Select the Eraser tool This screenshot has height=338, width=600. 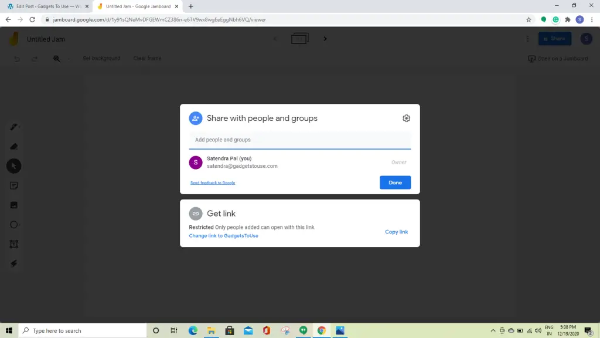pos(14,146)
